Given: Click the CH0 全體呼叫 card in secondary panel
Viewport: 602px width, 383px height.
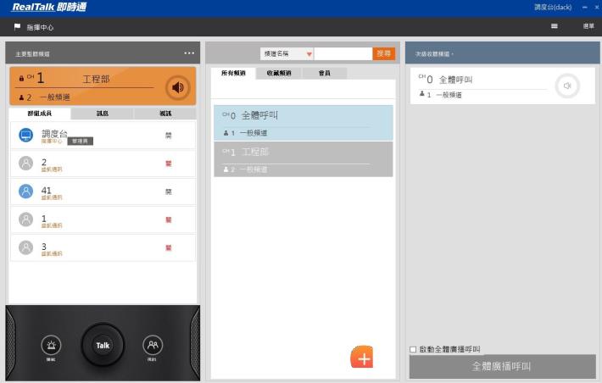Looking at the screenshot, I should pos(502,86).
